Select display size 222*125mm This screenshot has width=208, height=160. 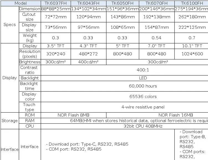coord(192,27)
